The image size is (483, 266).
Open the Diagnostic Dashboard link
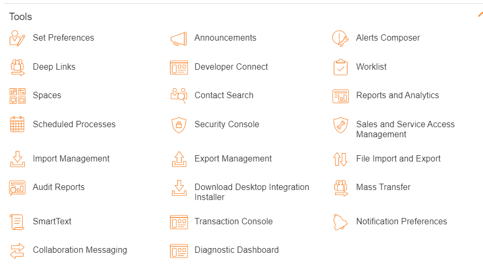coord(237,250)
